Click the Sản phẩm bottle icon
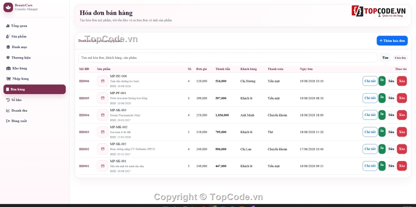 tap(8, 37)
